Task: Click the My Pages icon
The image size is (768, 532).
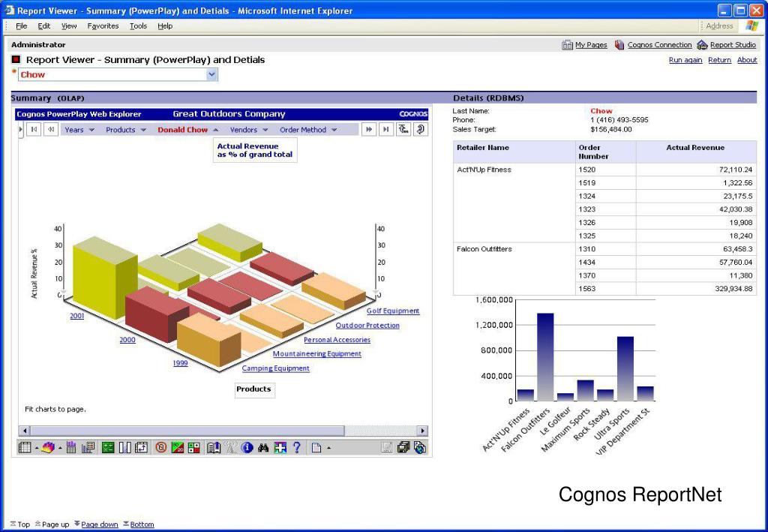Action: pos(567,45)
